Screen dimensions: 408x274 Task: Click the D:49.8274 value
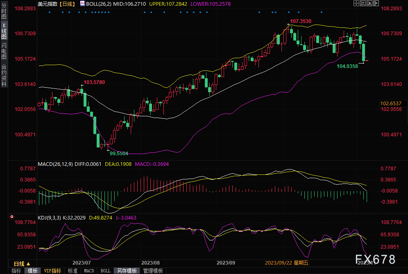pos(100,218)
